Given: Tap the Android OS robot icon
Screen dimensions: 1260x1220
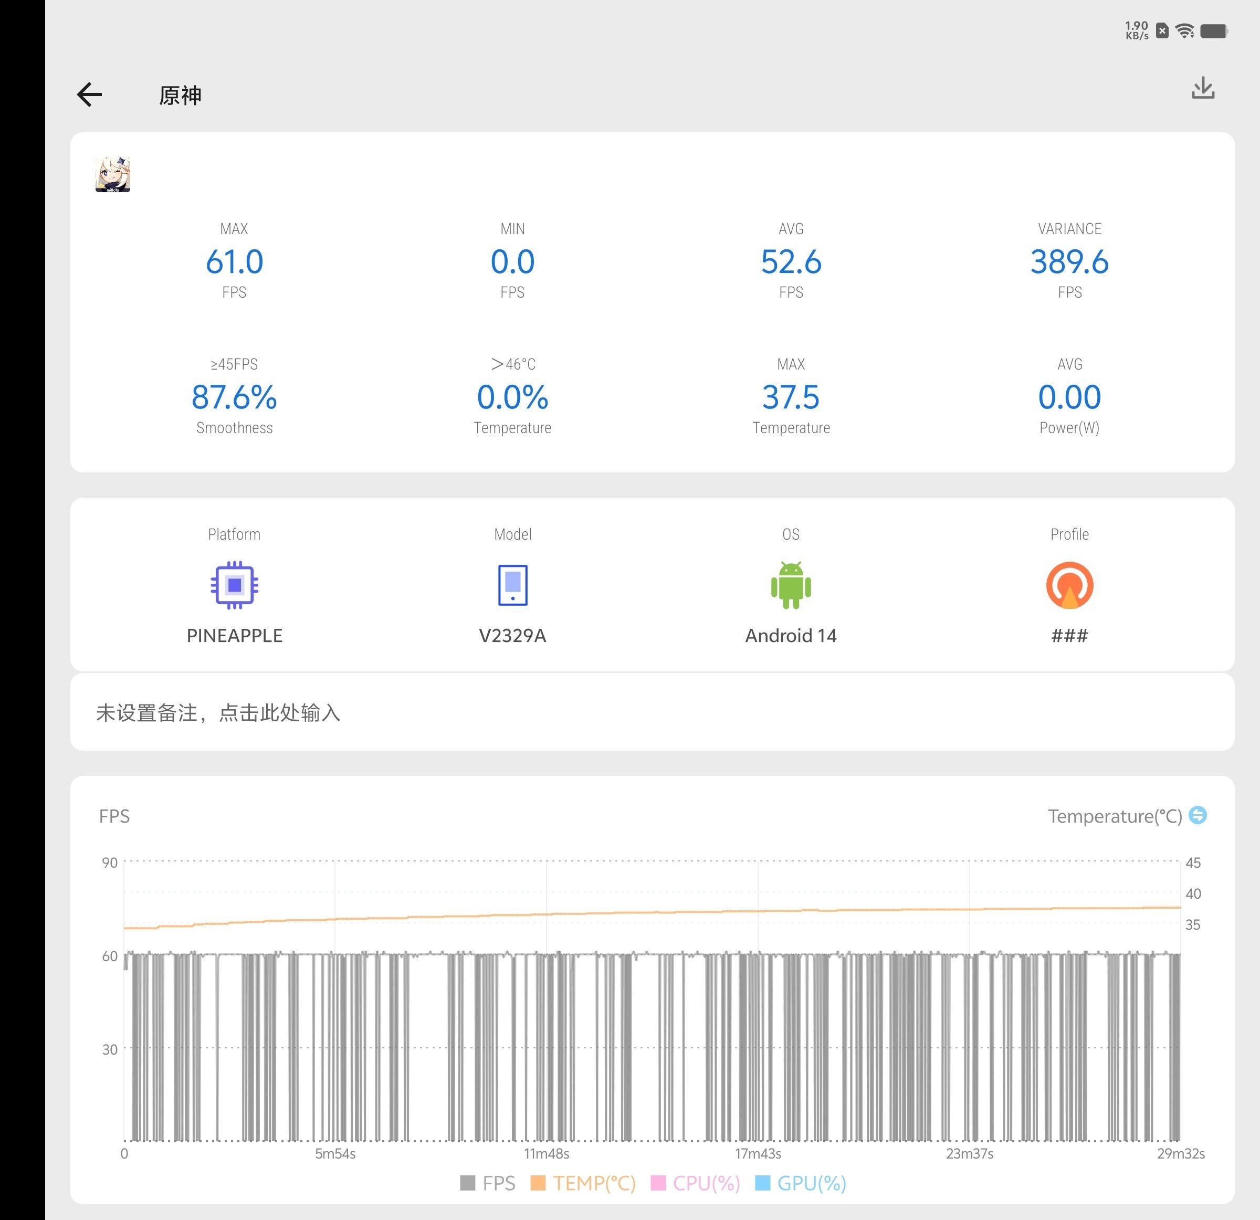Looking at the screenshot, I should pos(791,585).
